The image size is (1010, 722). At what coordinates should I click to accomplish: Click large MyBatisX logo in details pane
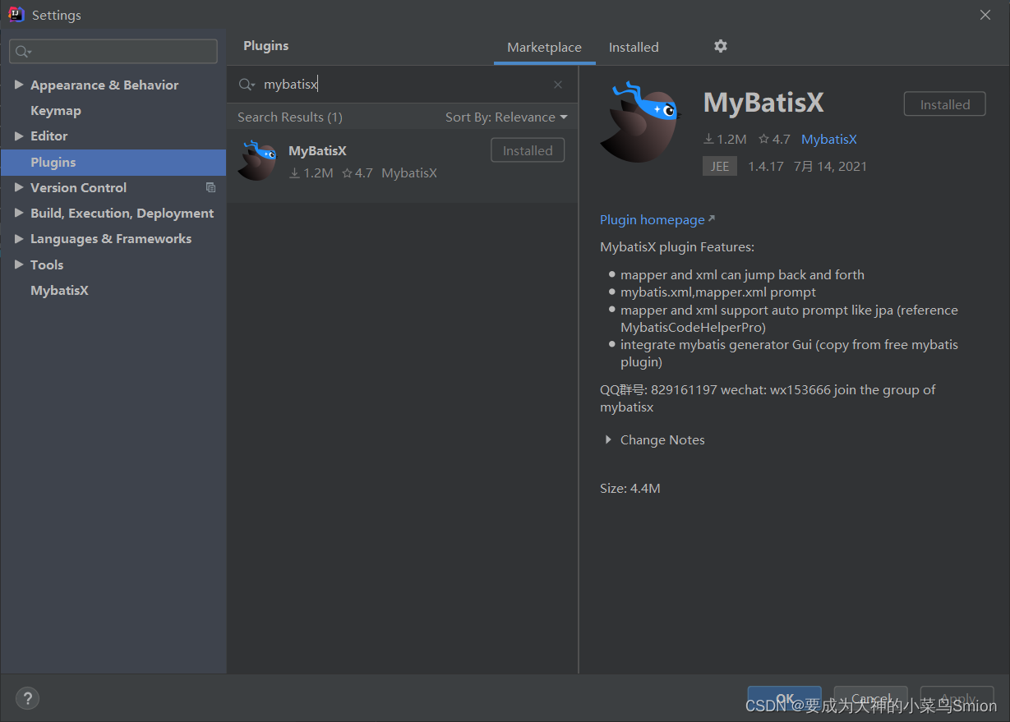point(640,121)
